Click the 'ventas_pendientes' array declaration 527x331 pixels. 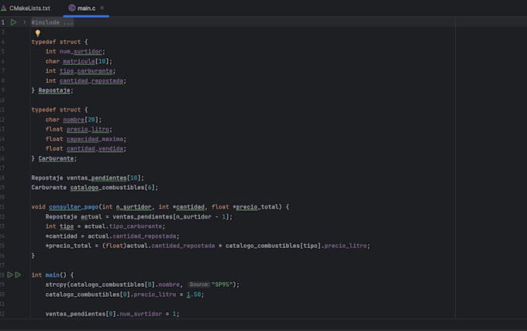coord(96,178)
